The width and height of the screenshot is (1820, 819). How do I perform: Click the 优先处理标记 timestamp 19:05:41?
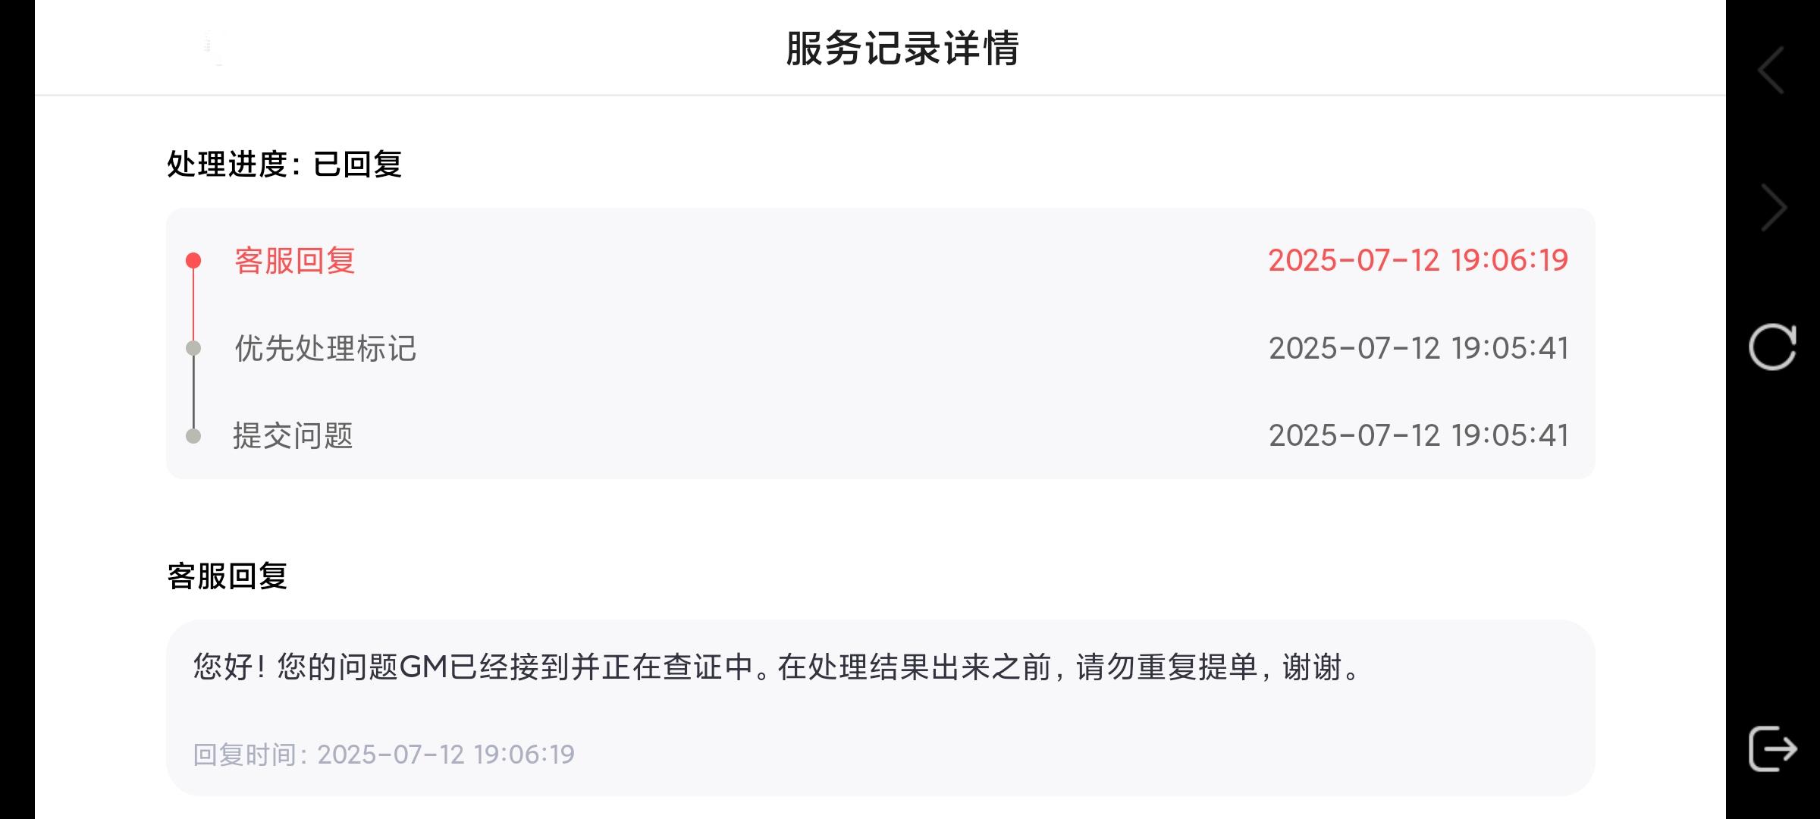1418,348
